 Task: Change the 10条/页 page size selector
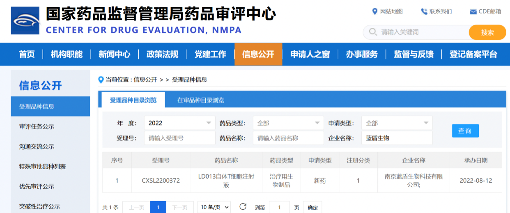214,207
